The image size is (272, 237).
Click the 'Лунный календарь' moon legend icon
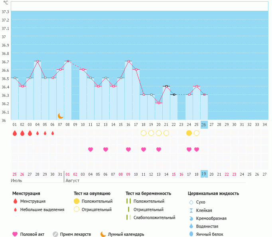pos(103,234)
